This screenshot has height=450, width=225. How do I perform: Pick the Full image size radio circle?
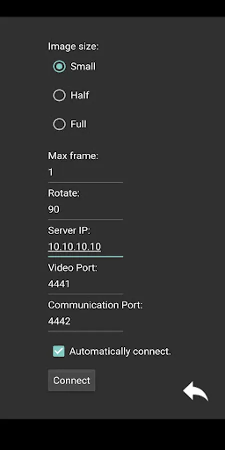(x=59, y=124)
